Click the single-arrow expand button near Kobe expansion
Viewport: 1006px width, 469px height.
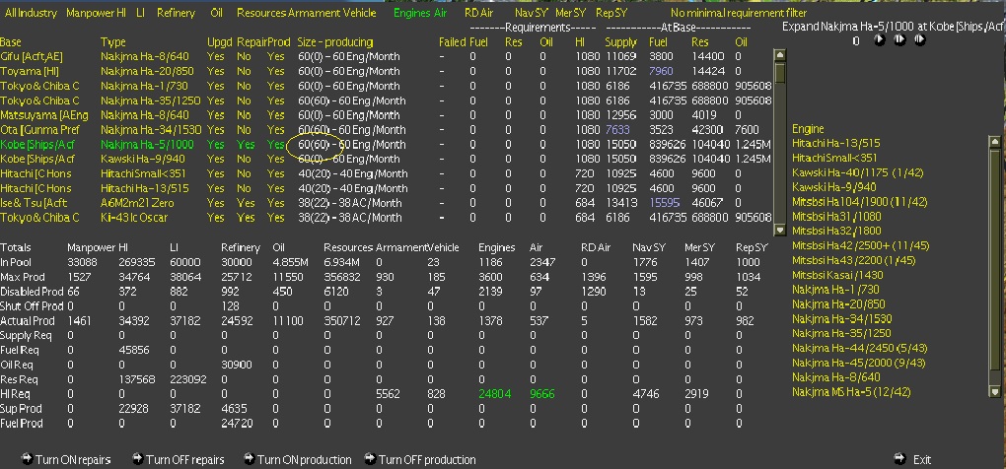point(880,39)
